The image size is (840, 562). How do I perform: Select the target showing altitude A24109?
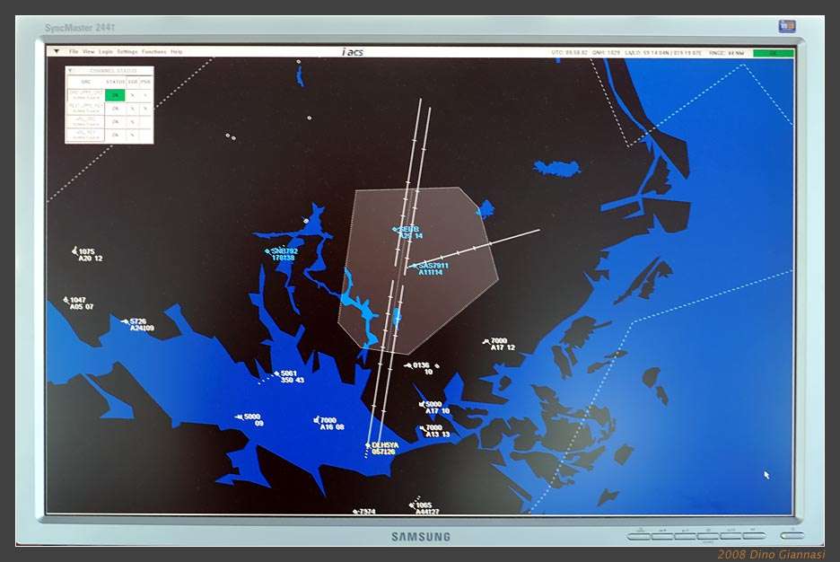(127, 320)
